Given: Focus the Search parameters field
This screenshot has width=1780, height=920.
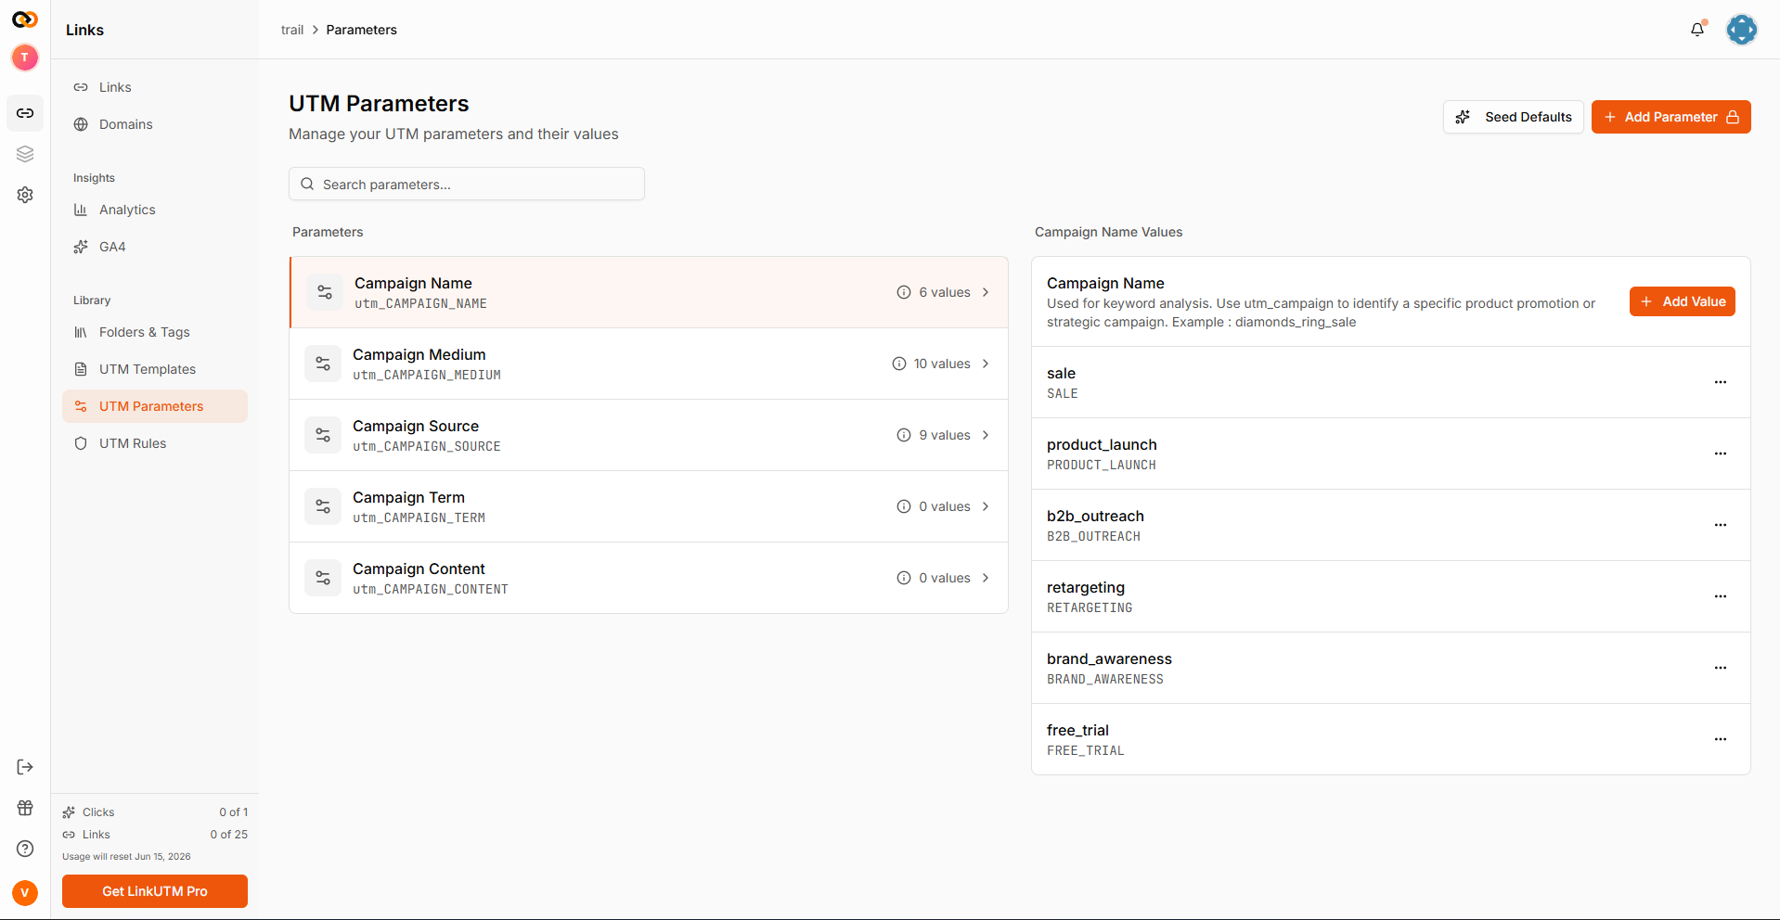Looking at the screenshot, I should tap(467, 184).
